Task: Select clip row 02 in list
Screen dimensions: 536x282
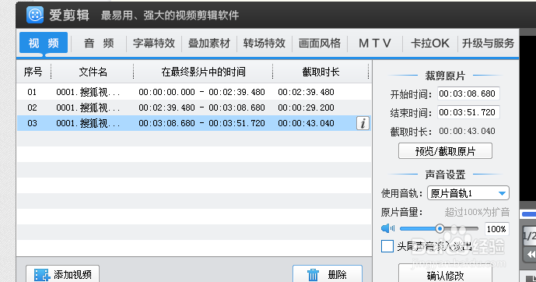Action: 194,108
